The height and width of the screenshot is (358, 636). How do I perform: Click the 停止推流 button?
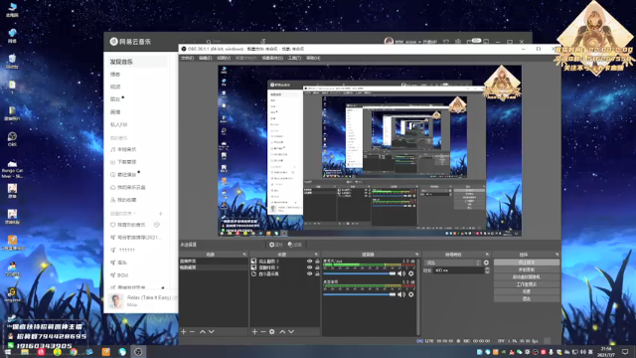click(527, 263)
